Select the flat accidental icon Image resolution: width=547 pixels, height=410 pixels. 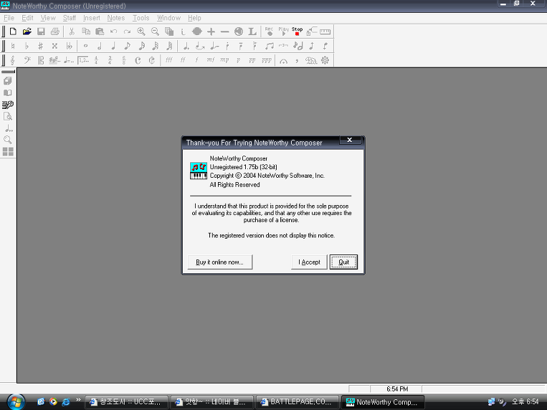[27, 46]
